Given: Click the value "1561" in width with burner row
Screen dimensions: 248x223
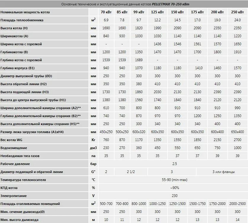Looking at the screenshot, I should click(x=197, y=44).
